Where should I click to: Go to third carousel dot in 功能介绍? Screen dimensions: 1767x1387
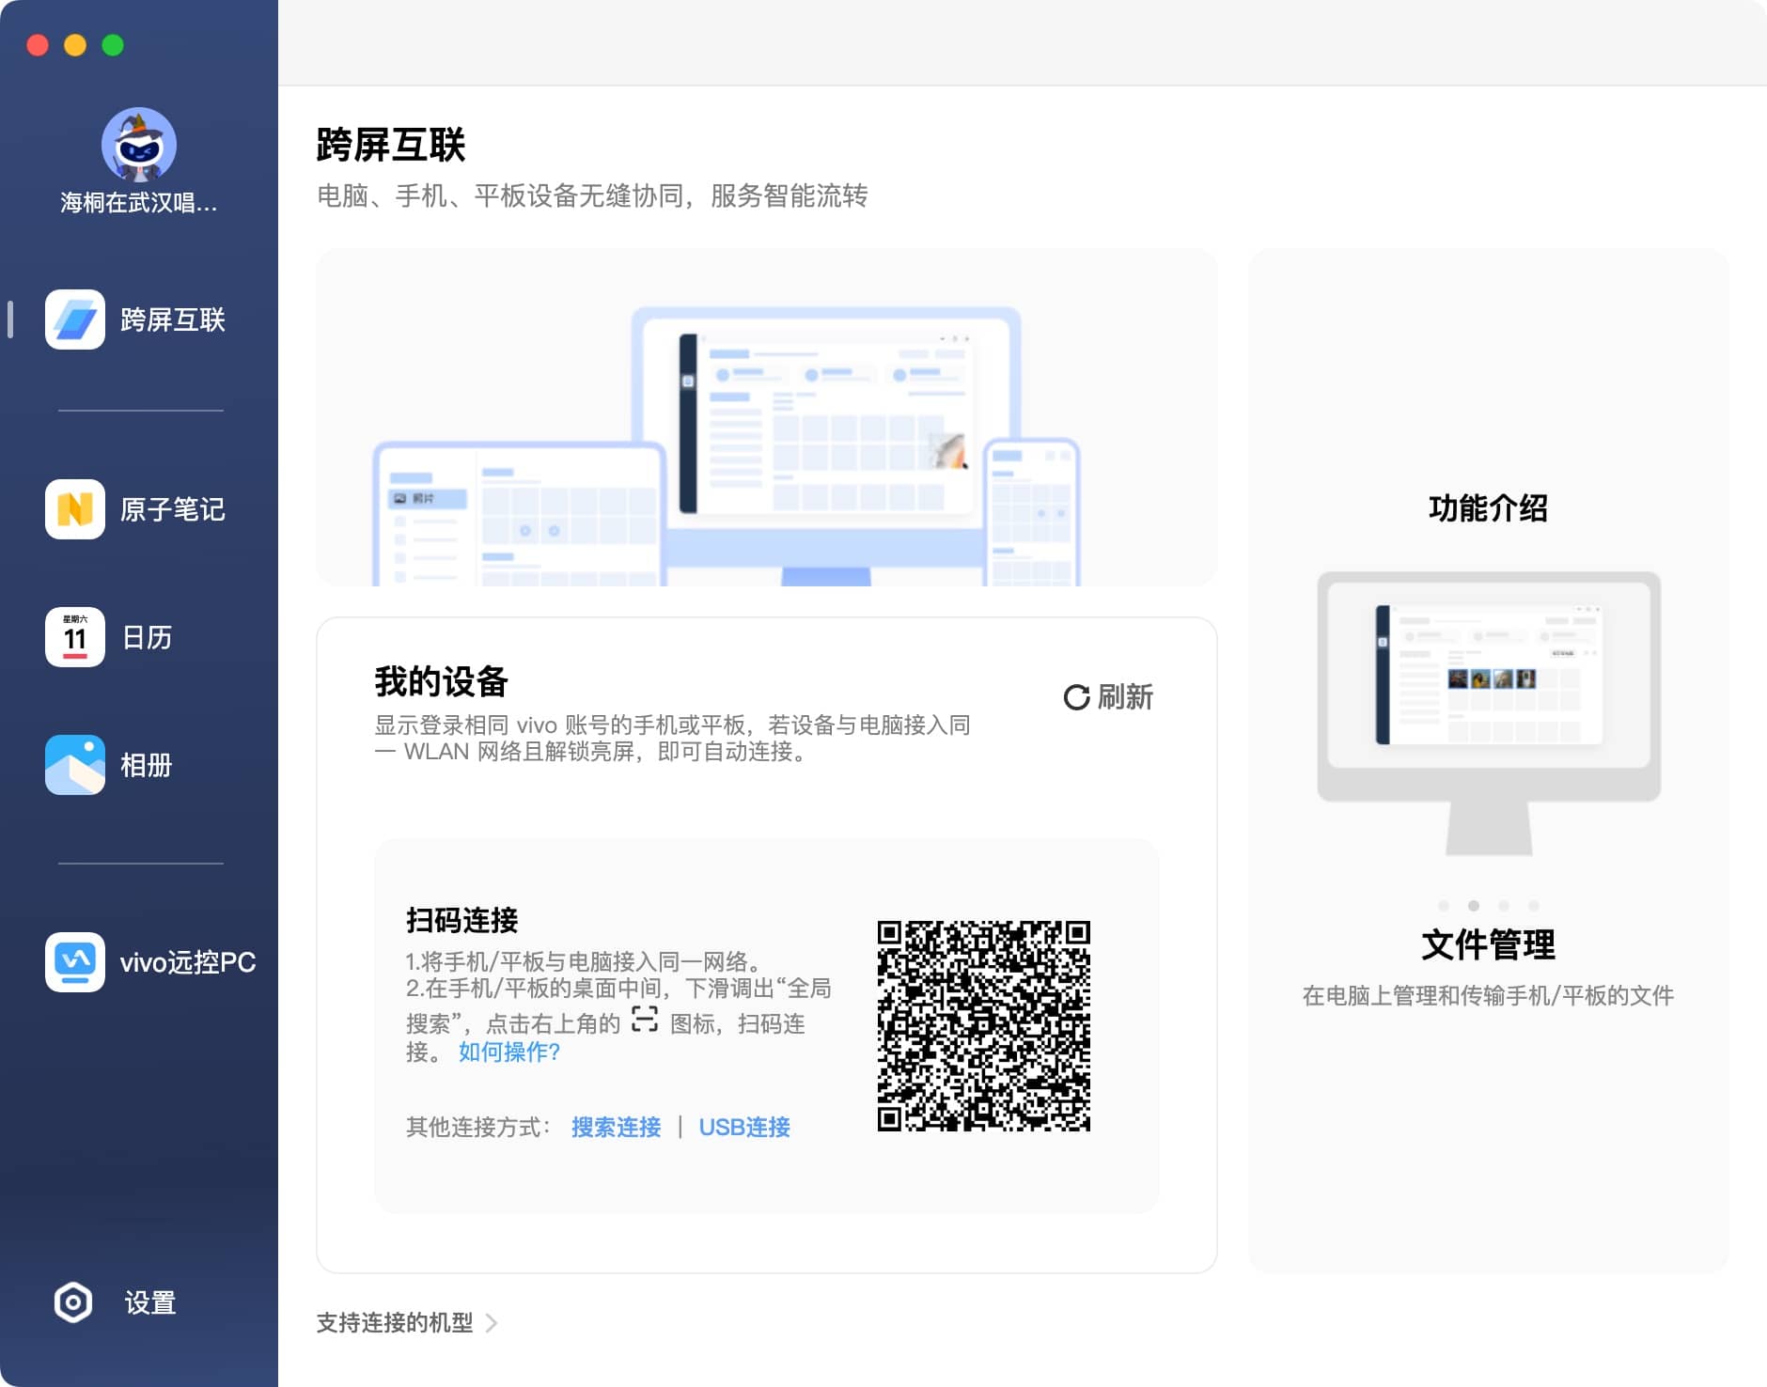1504,906
